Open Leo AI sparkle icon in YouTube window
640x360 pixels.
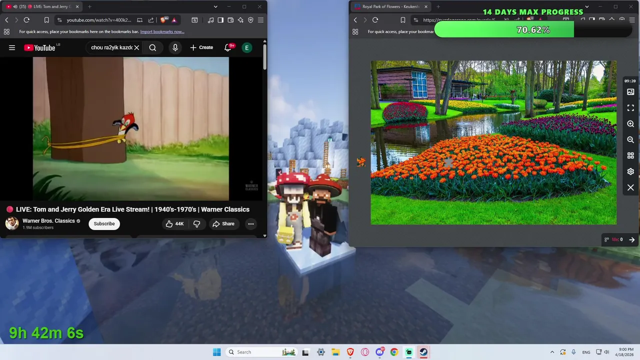click(x=240, y=20)
